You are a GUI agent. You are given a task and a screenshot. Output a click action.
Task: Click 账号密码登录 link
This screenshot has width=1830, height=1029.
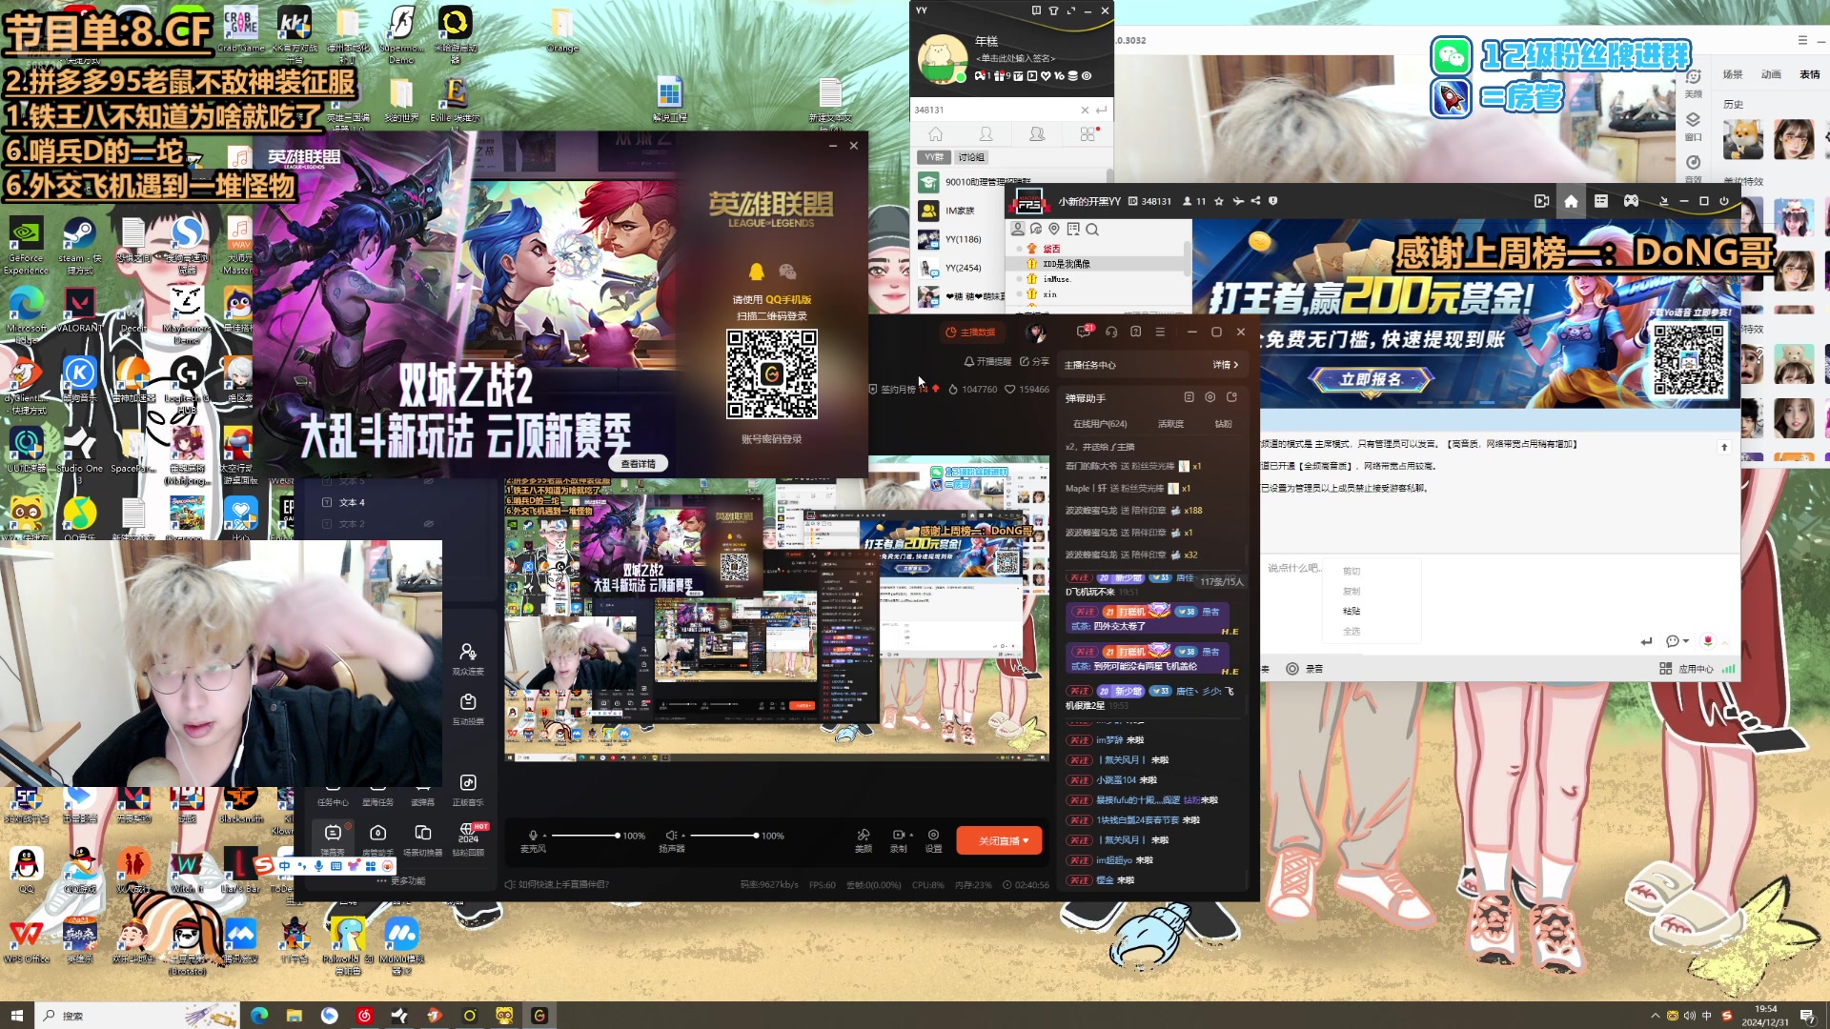pyautogui.click(x=771, y=439)
